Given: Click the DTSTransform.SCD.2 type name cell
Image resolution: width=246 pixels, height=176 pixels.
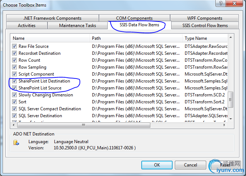Looking at the screenshot, I should coord(205,95).
